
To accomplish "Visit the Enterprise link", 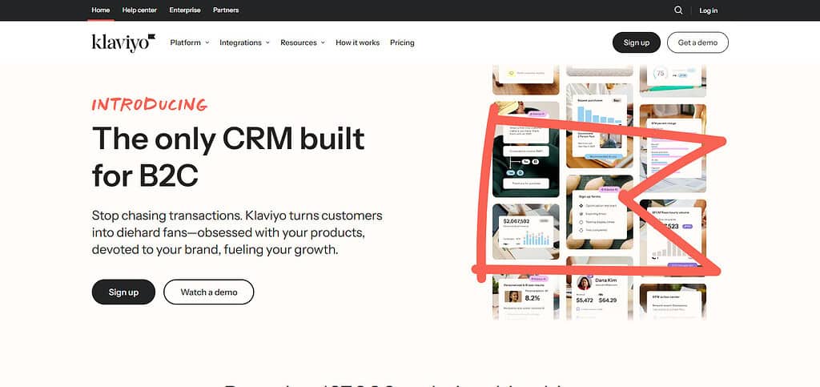I will click(x=185, y=10).
